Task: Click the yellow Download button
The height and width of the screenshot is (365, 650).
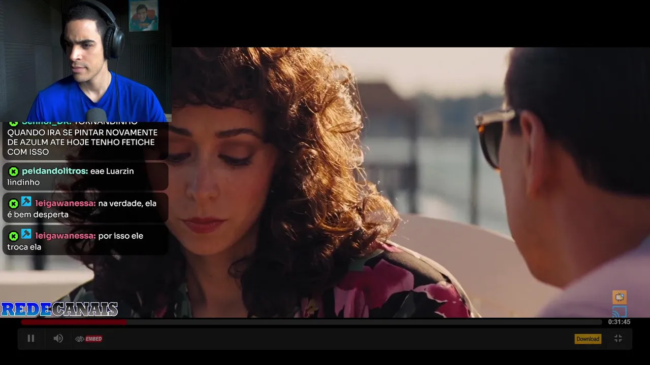Action: pos(588,339)
